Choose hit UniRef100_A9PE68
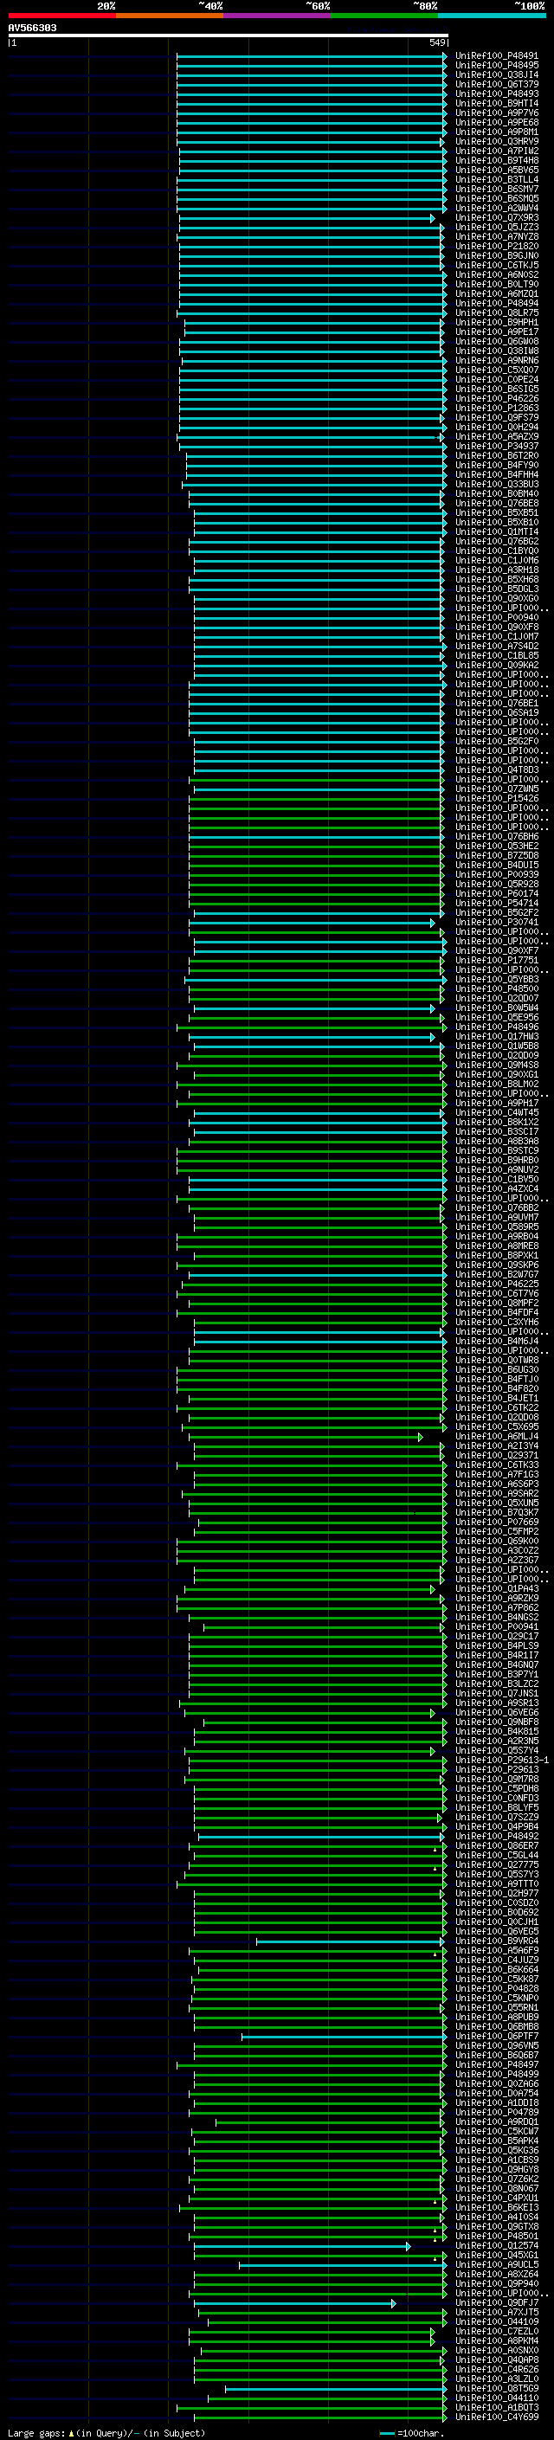The width and height of the screenshot is (554, 2440). (497, 122)
